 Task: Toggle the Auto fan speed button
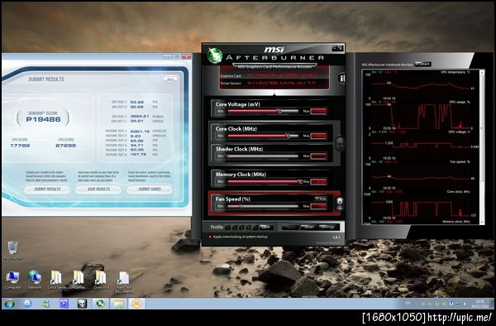pos(320,199)
